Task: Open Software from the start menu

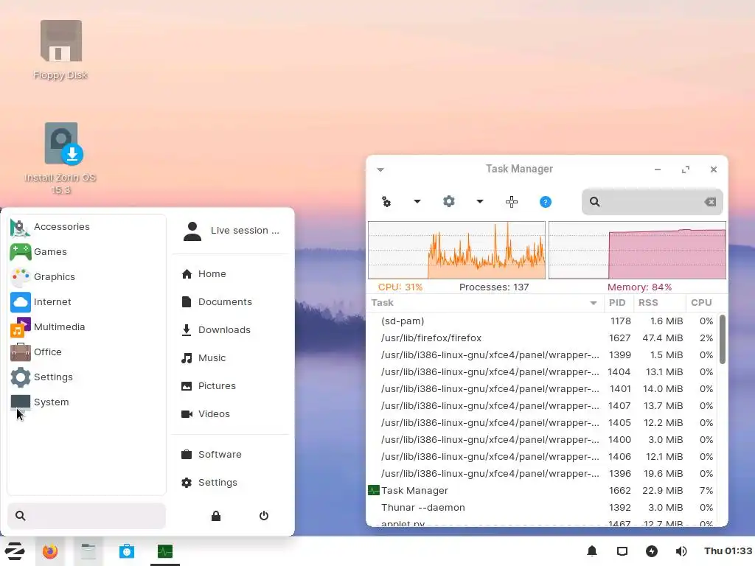Action: click(x=231, y=454)
